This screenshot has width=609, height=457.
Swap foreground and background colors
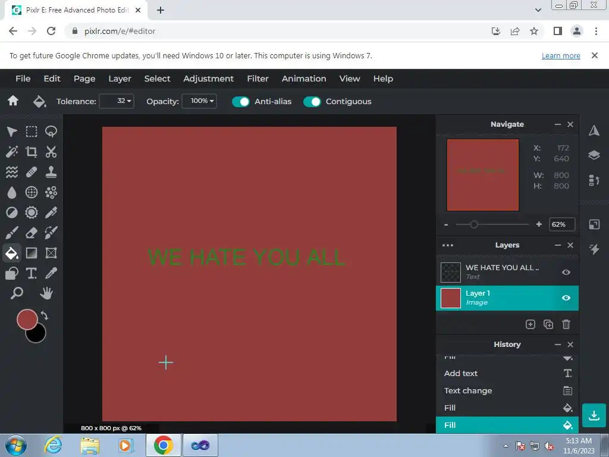point(45,315)
